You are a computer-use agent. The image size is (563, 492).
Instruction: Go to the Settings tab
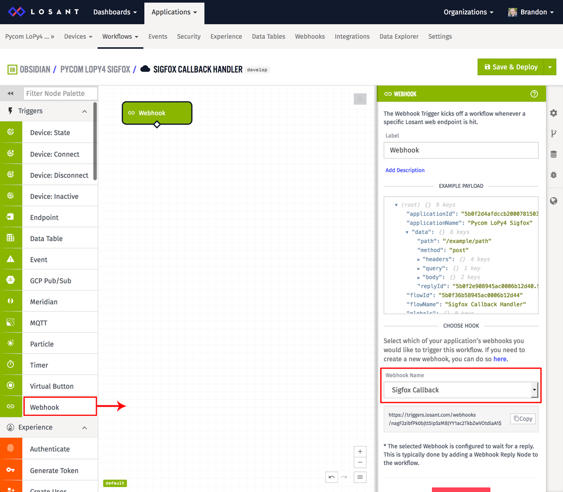(440, 37)
